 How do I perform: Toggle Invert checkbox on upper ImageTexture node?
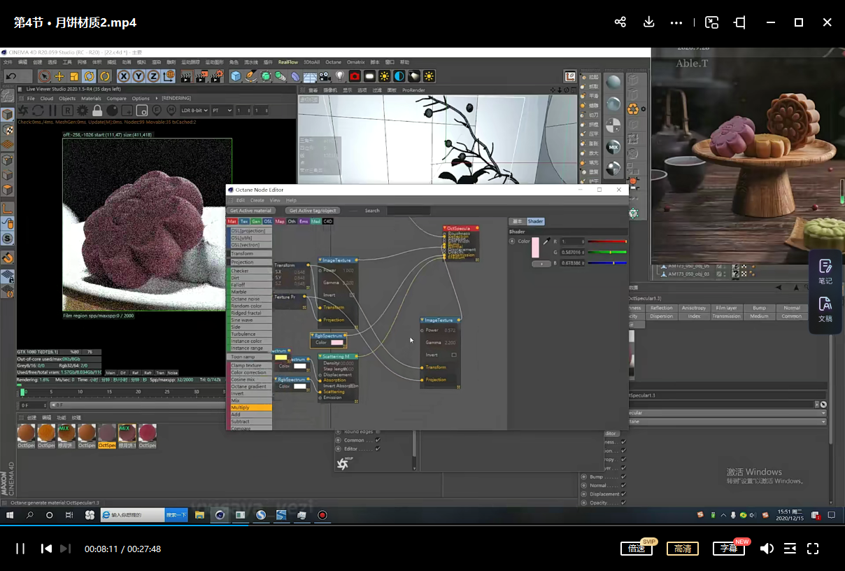point(352,295)
